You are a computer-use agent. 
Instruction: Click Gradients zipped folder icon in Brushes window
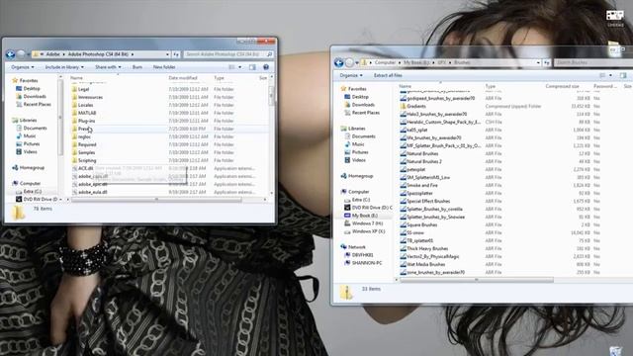coord(403,106)
